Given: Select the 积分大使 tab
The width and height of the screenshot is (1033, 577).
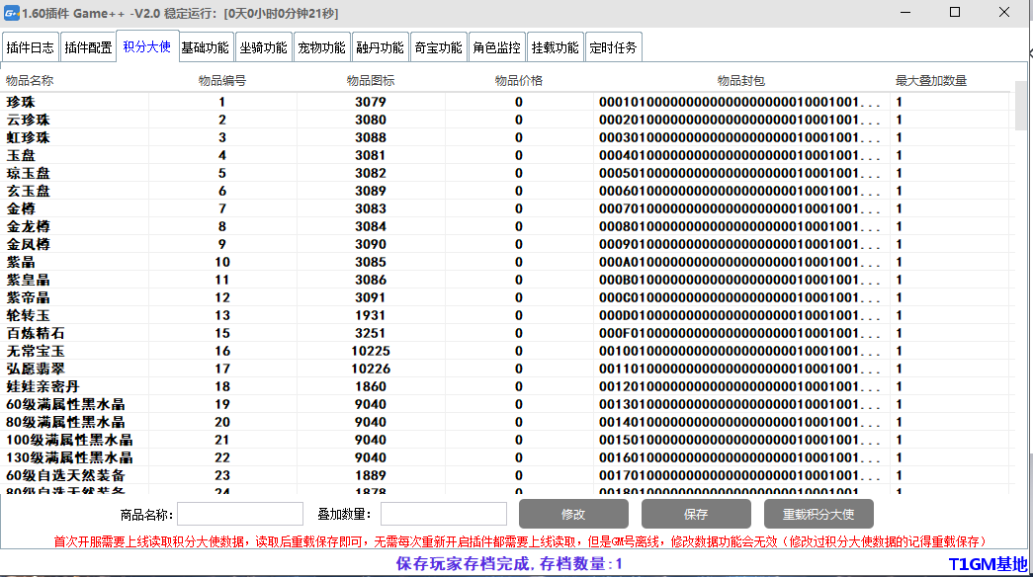Looking at the screenshot, I should pyautogui.click(x=147, y=46).
